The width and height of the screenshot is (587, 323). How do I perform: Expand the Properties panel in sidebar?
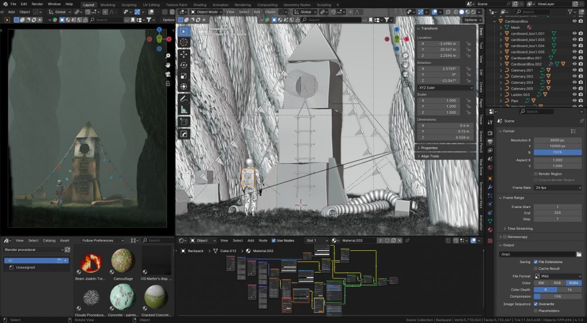pyautogui.click(x=429, y=148)
